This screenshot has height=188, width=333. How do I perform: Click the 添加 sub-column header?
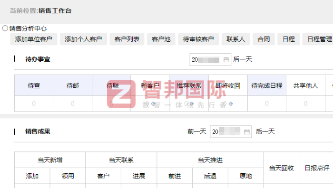[32, 176]
